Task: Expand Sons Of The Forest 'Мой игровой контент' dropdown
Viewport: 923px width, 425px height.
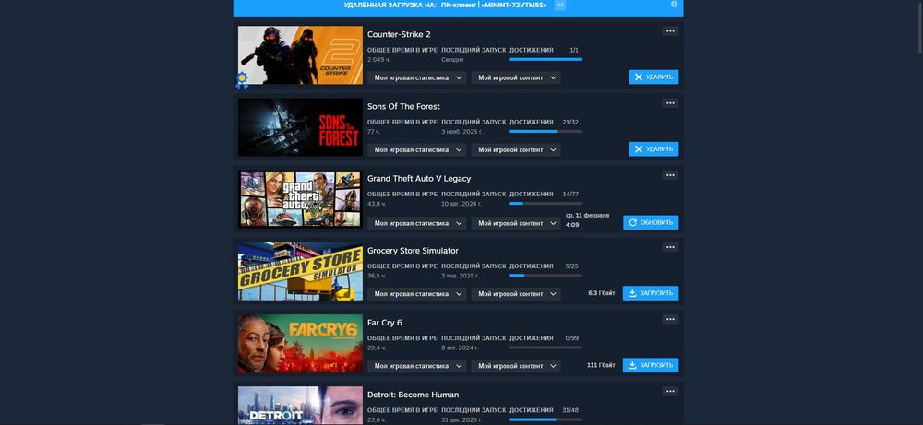Action: (x=516, y=150)
